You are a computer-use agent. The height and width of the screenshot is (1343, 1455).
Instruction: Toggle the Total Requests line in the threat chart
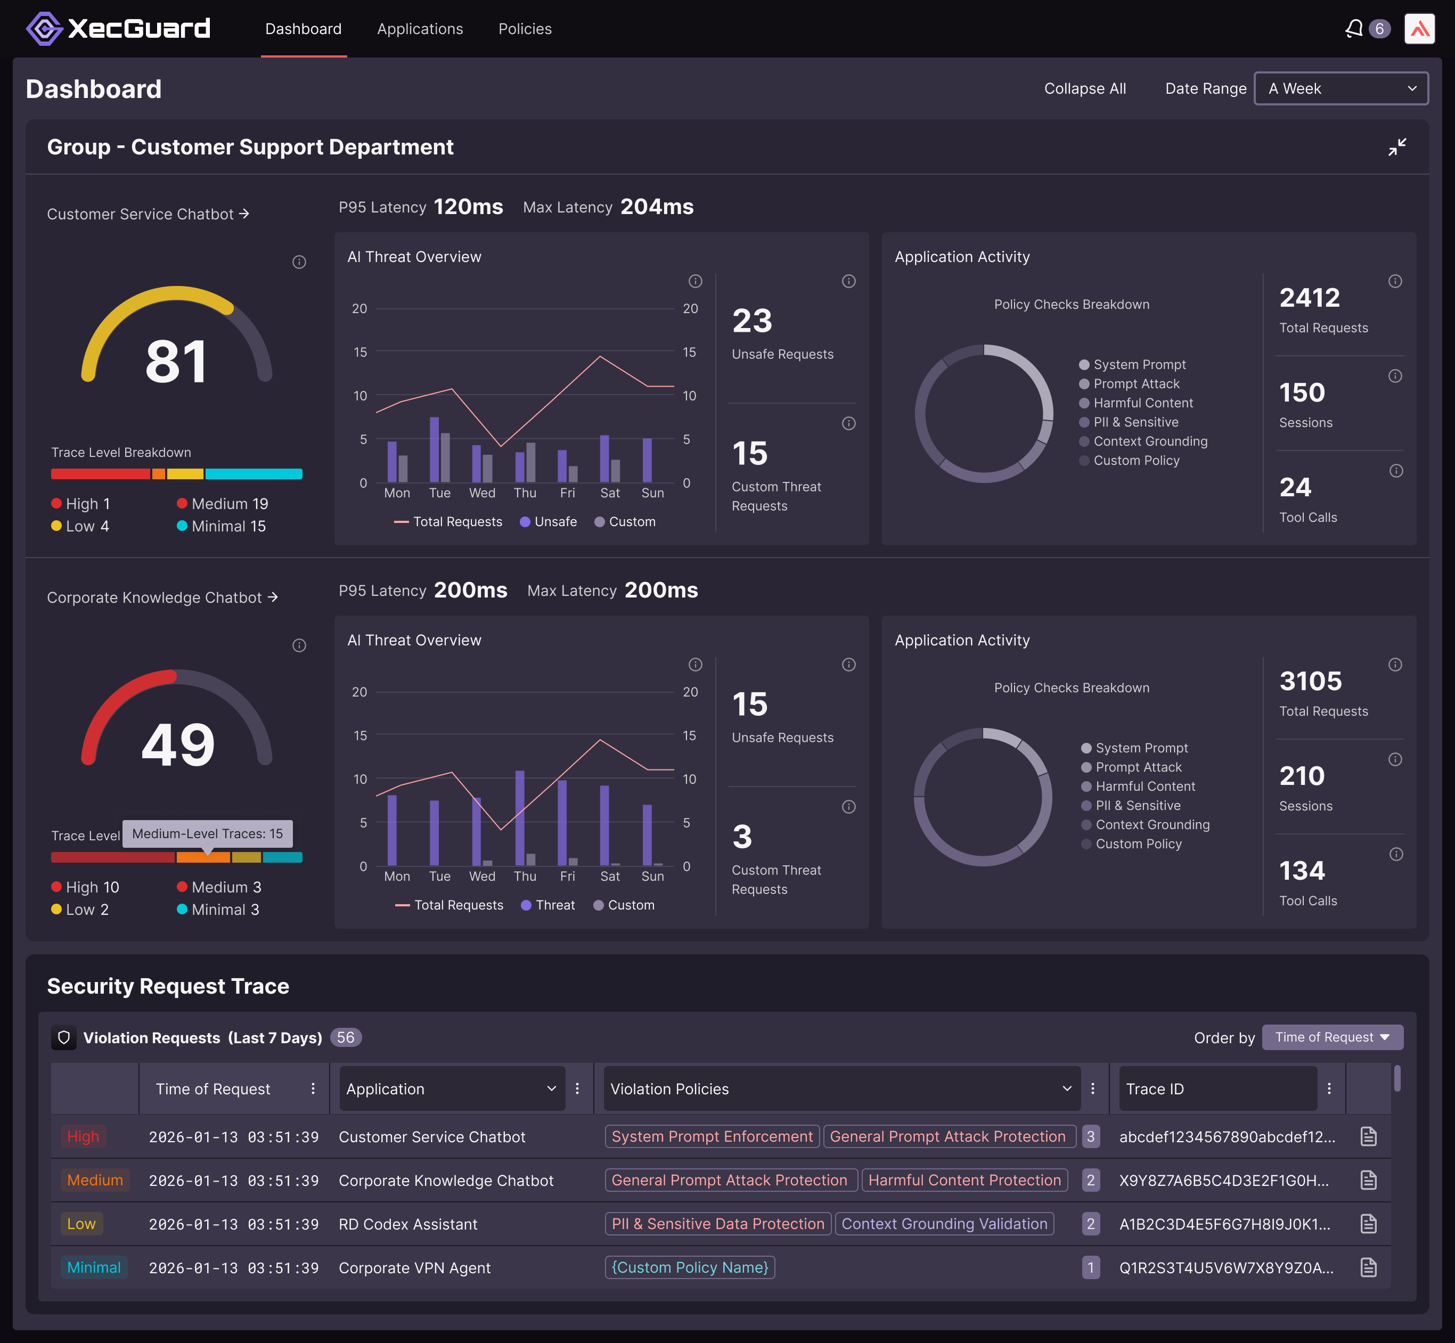pyautogui.click(x=448, y=521)
